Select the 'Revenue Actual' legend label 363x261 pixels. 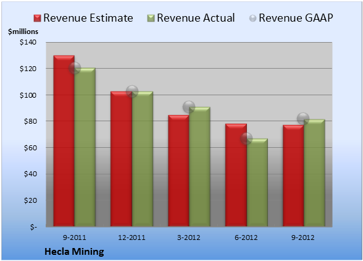point(196,18)
